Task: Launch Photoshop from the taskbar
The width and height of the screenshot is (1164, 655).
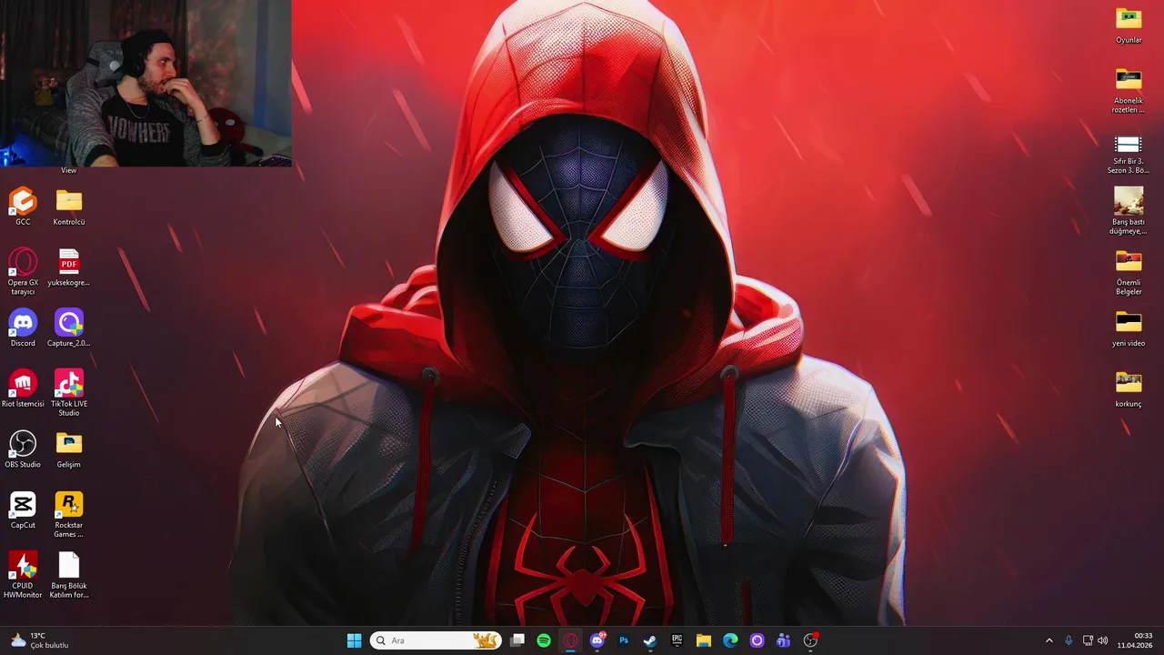Action: [624, 640]
